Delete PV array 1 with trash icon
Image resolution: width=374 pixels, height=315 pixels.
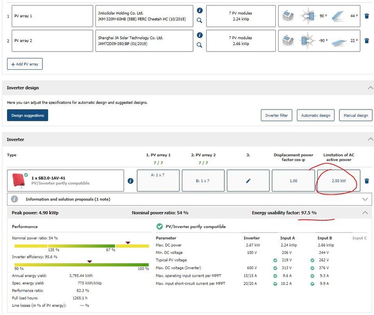[x=367, y=16]
